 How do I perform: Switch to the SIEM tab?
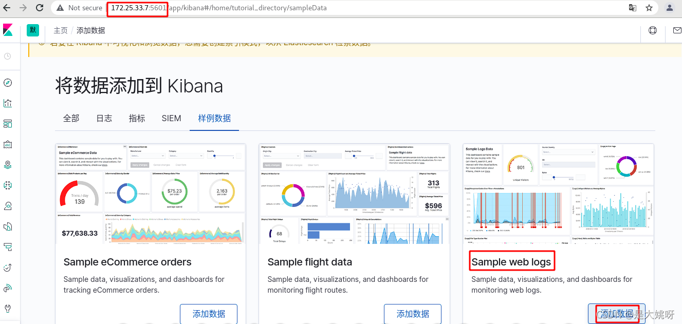point(172,118)
